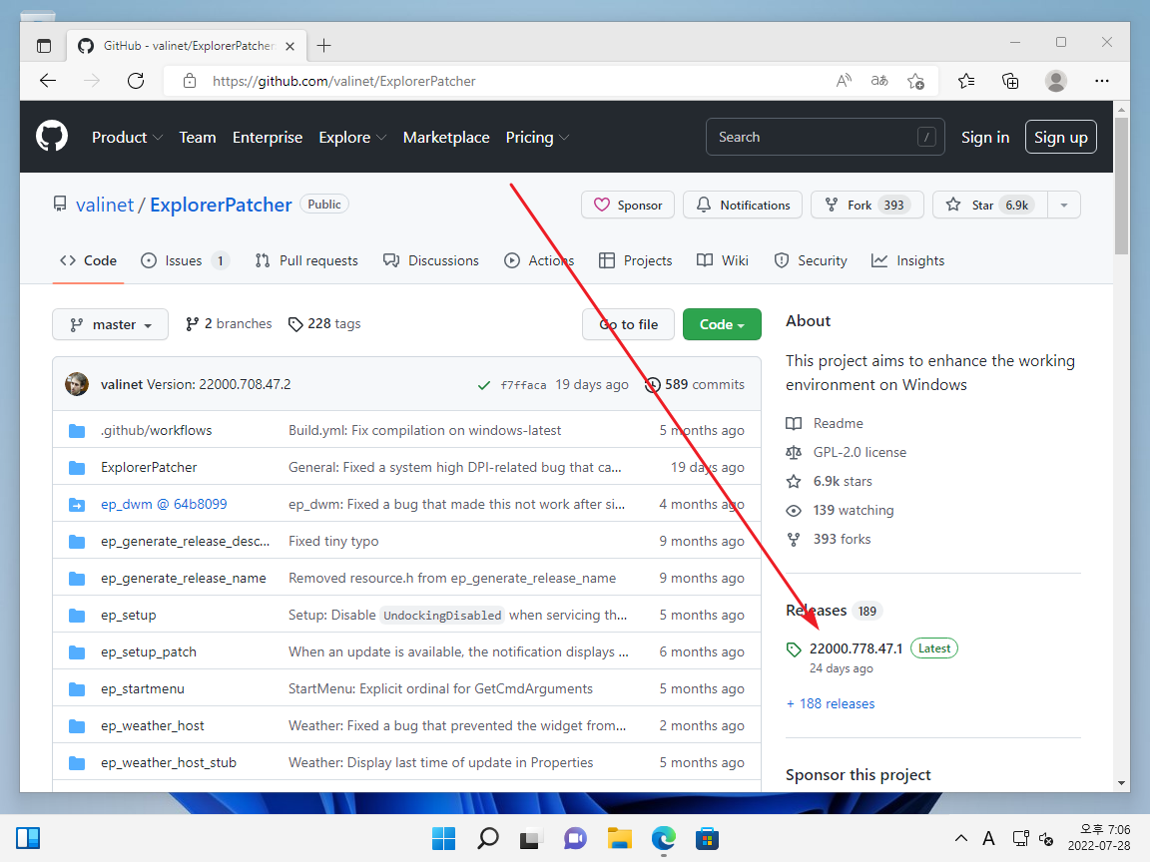This screenshot has height=862, width=1150.
Task: Open the Marketplace page
Action: (x=446, y=137)
